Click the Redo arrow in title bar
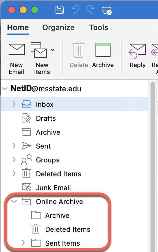The height and width of the screenshot is (252, 158). click(91, 10)
